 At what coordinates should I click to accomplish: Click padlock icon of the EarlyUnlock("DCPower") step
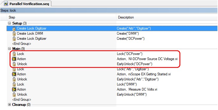click(x=14, y=64)
